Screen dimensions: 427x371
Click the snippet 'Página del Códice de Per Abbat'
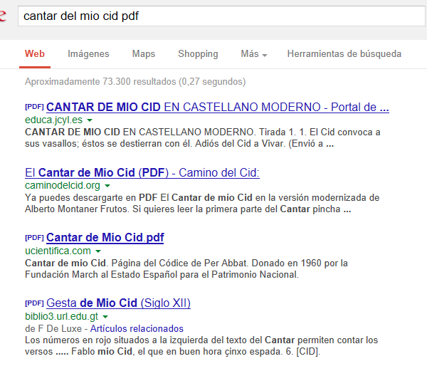179,263
